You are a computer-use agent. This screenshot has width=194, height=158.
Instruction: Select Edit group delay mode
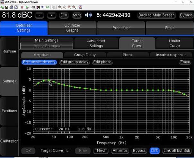coord(75,62)
